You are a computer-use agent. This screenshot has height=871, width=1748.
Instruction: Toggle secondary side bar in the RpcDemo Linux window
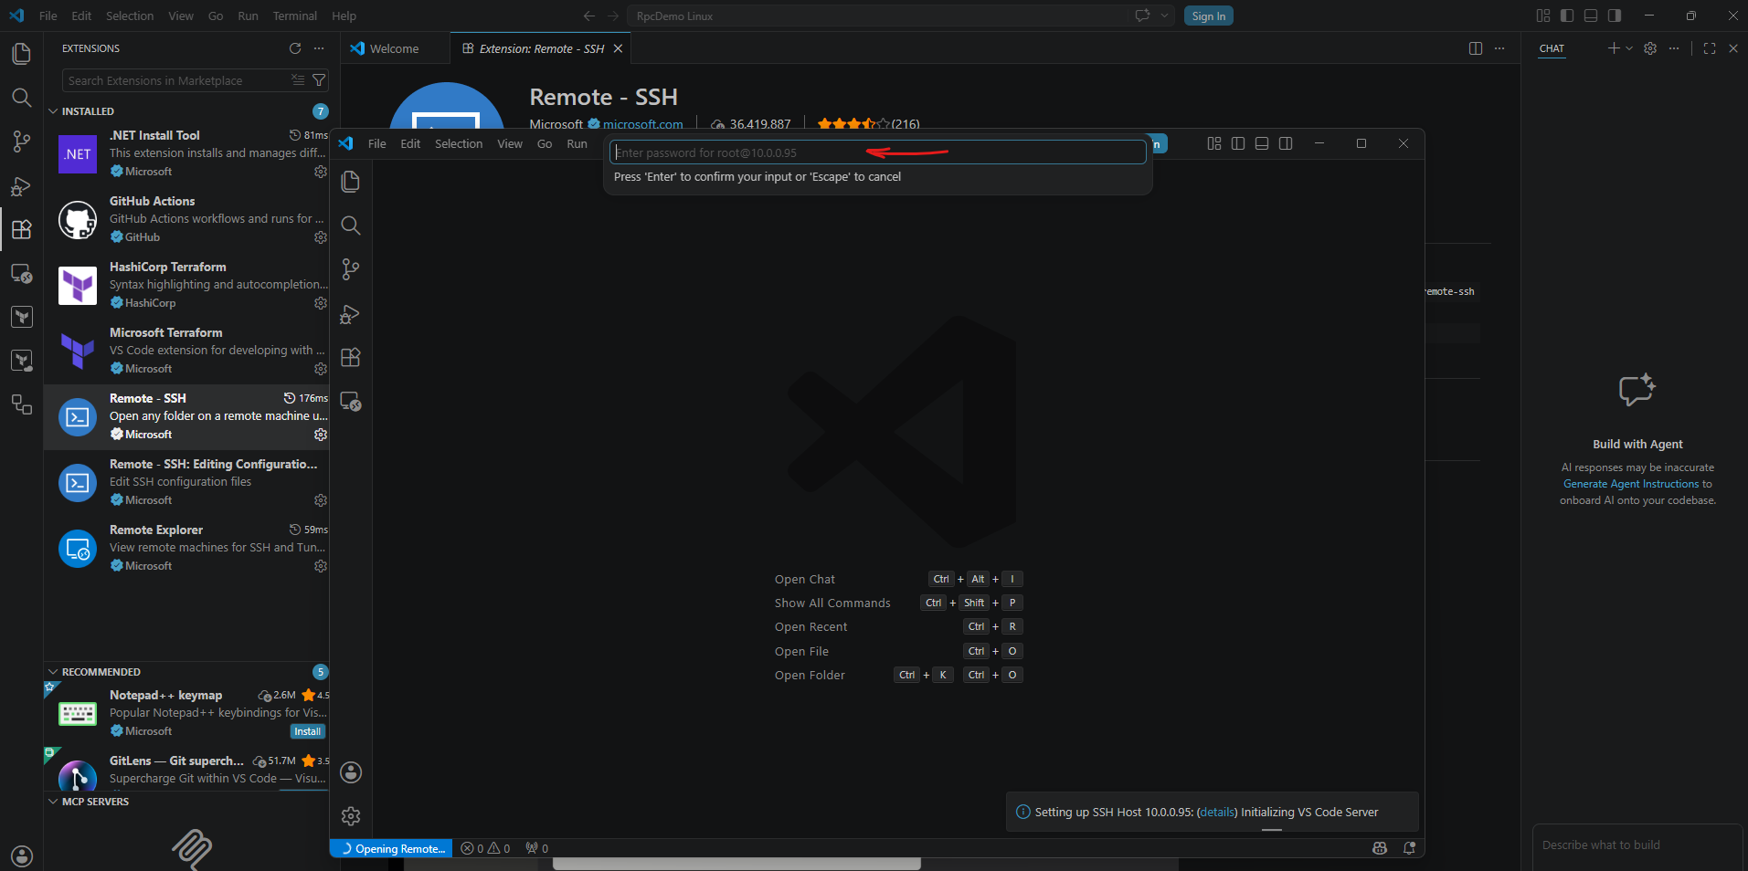click(x=1615, y=16)
